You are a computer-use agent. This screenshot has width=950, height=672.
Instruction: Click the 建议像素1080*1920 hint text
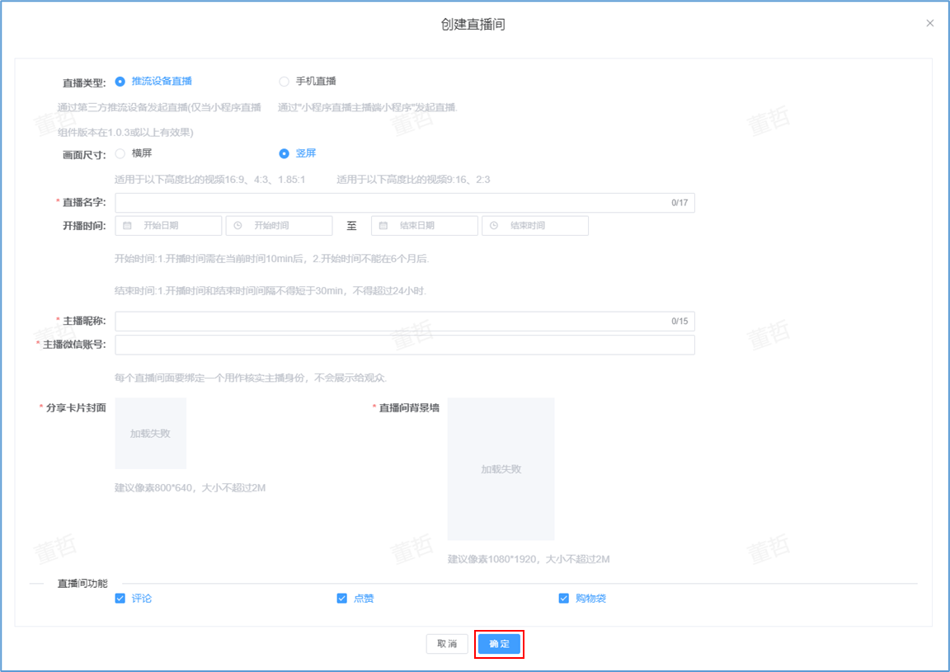529,559
